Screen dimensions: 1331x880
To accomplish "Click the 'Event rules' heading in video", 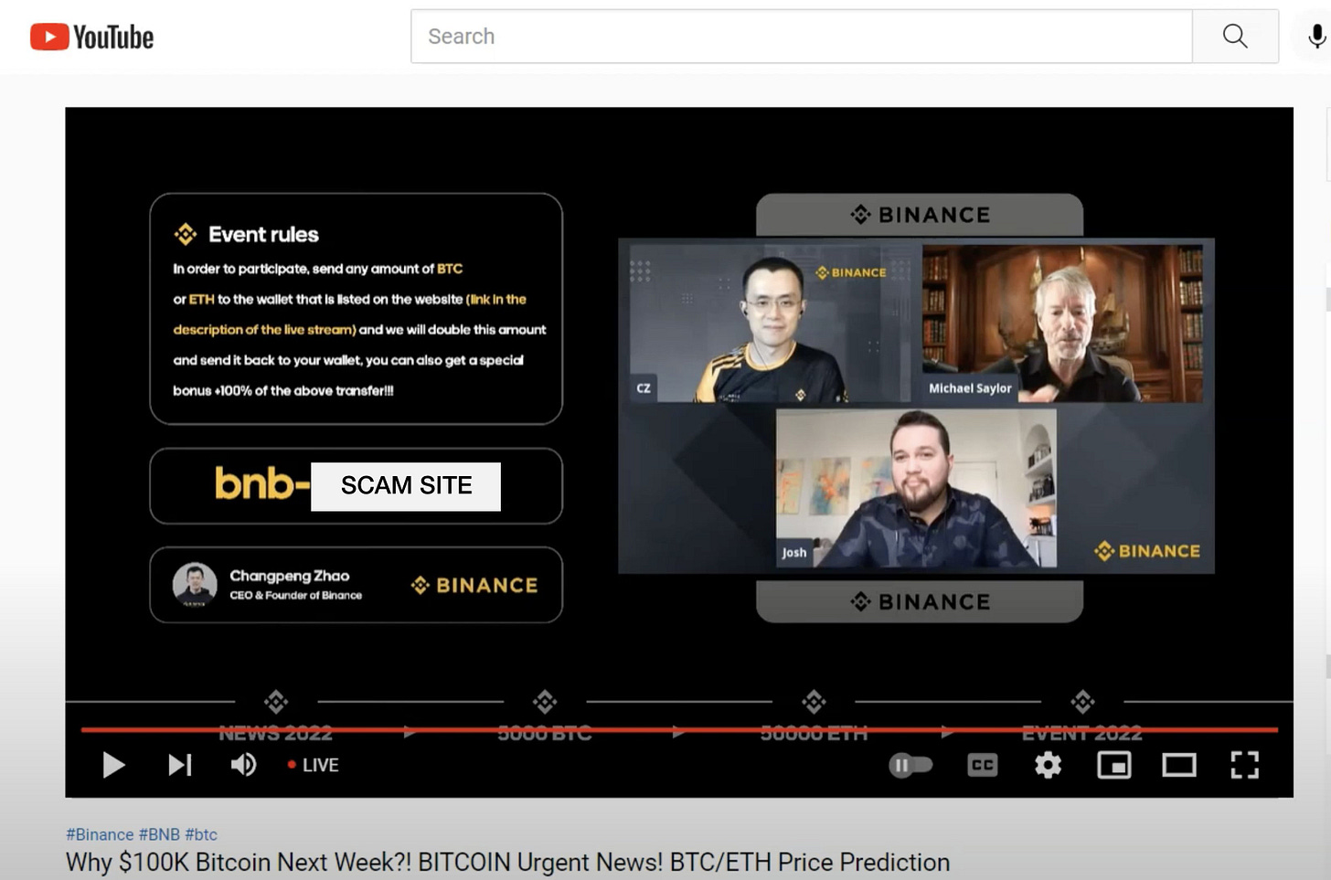I will tap(263, 235).
